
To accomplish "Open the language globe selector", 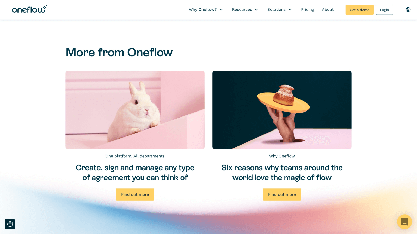I will 408,10.
